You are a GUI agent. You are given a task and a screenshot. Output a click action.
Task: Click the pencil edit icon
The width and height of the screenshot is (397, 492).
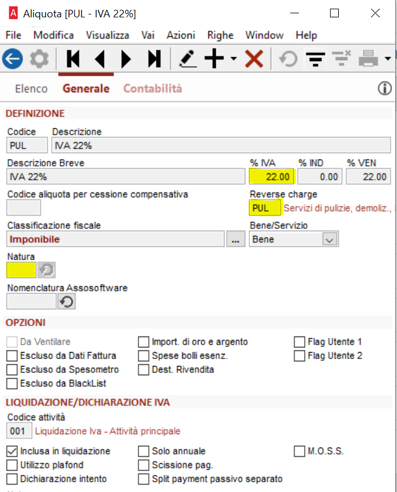coord(188,58)
